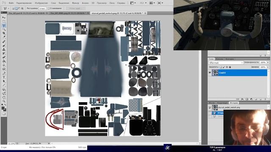The width and height of the screenshot is (271, 152).
Task: Select the Move tool
Action: point(4,18)
